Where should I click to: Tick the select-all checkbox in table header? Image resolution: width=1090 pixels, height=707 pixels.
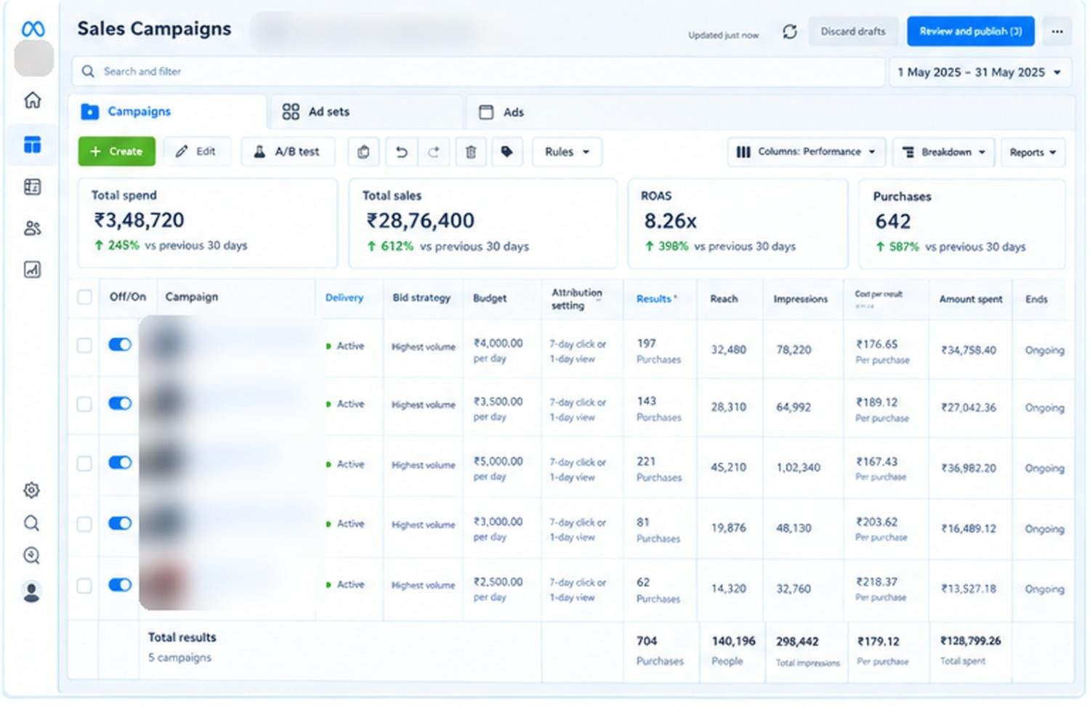click(84, 296)
